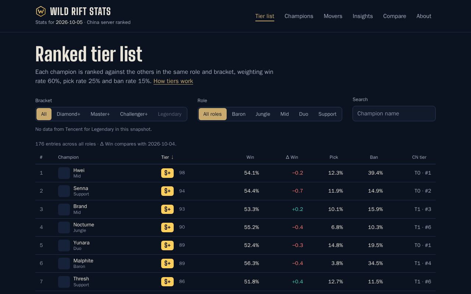Click Senna's champion portrait thumbnail
This screenshot has width=471, height=294.
[x=64, y=191]
